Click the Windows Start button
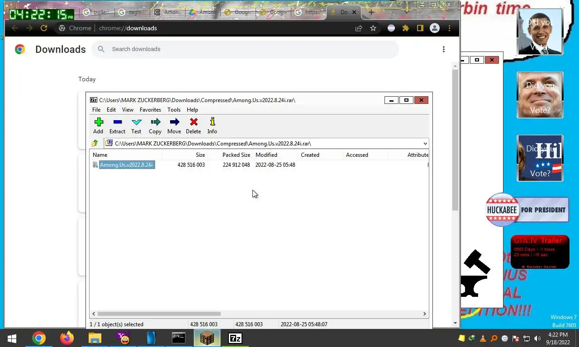 click(x=12, y=338)
